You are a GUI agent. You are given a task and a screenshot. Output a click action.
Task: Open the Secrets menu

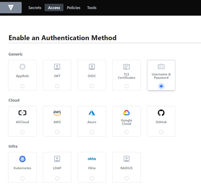(x=35, y=8)
